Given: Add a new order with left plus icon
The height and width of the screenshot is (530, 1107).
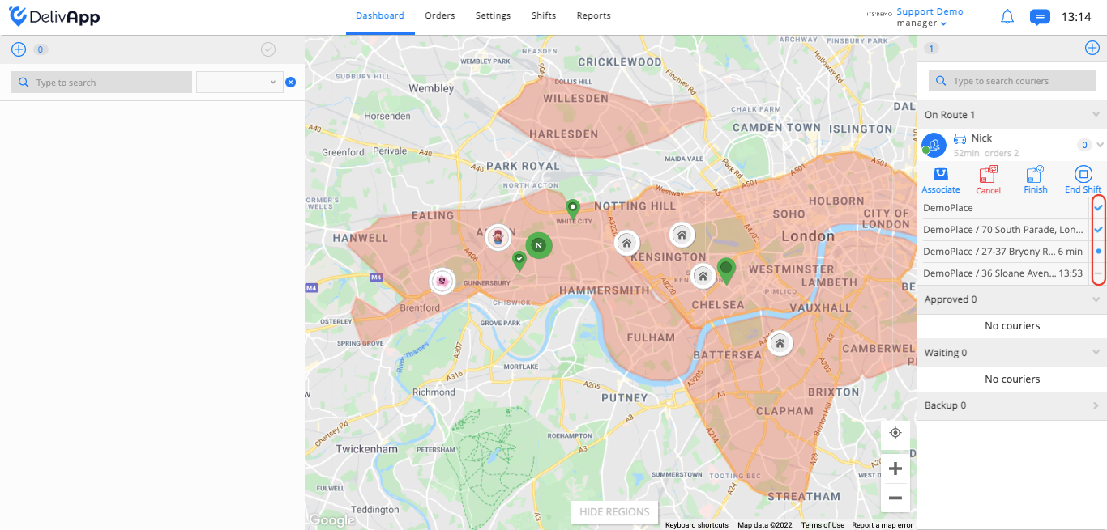Looking at the screenshot, I should [19, 49].
